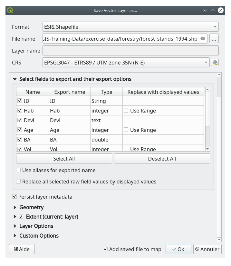This screenshot has width=231, height=266.
Task: Enable Use aliases for exported name
Action: [x=19, y=170]
